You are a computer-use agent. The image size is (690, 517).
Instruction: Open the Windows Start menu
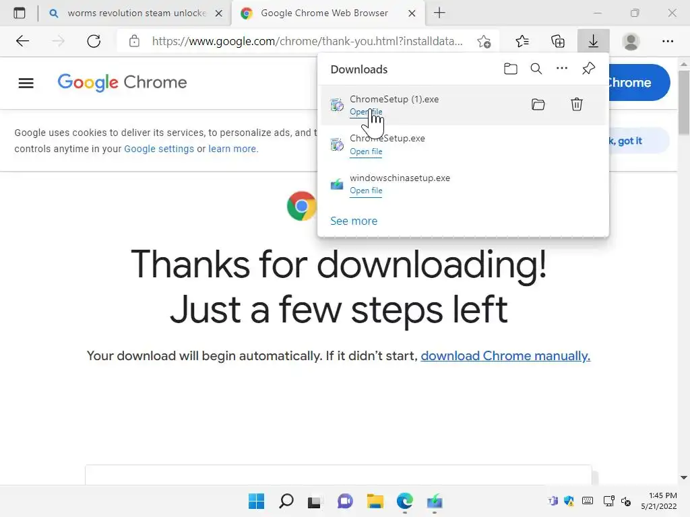[x=256, y=501]
